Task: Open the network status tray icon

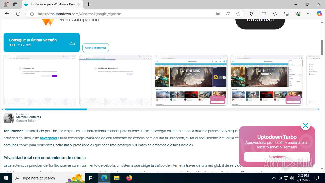Action: [x=286, y=178]
